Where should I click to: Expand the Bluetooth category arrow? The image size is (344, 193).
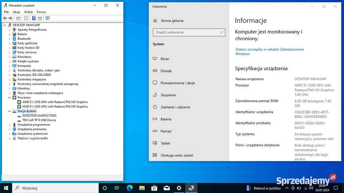point(9,39)
